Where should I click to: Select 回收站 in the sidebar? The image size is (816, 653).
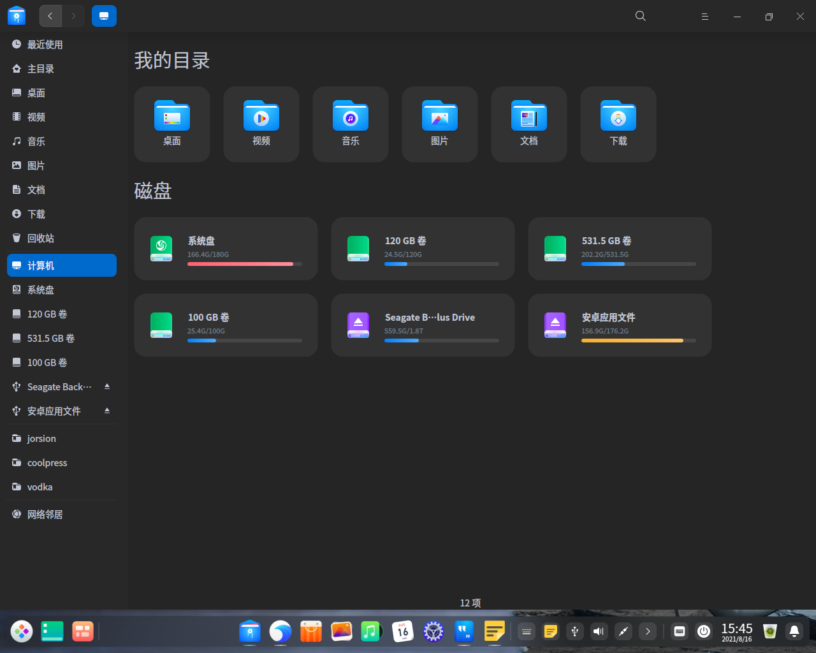41,238
